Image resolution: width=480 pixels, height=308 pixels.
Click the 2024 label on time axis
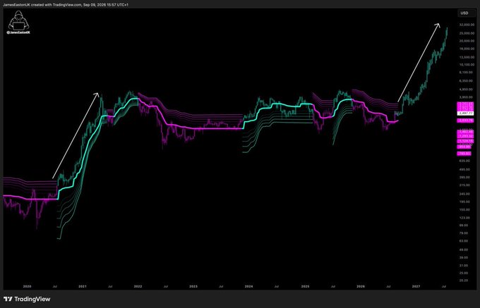[x=248, y=287]
